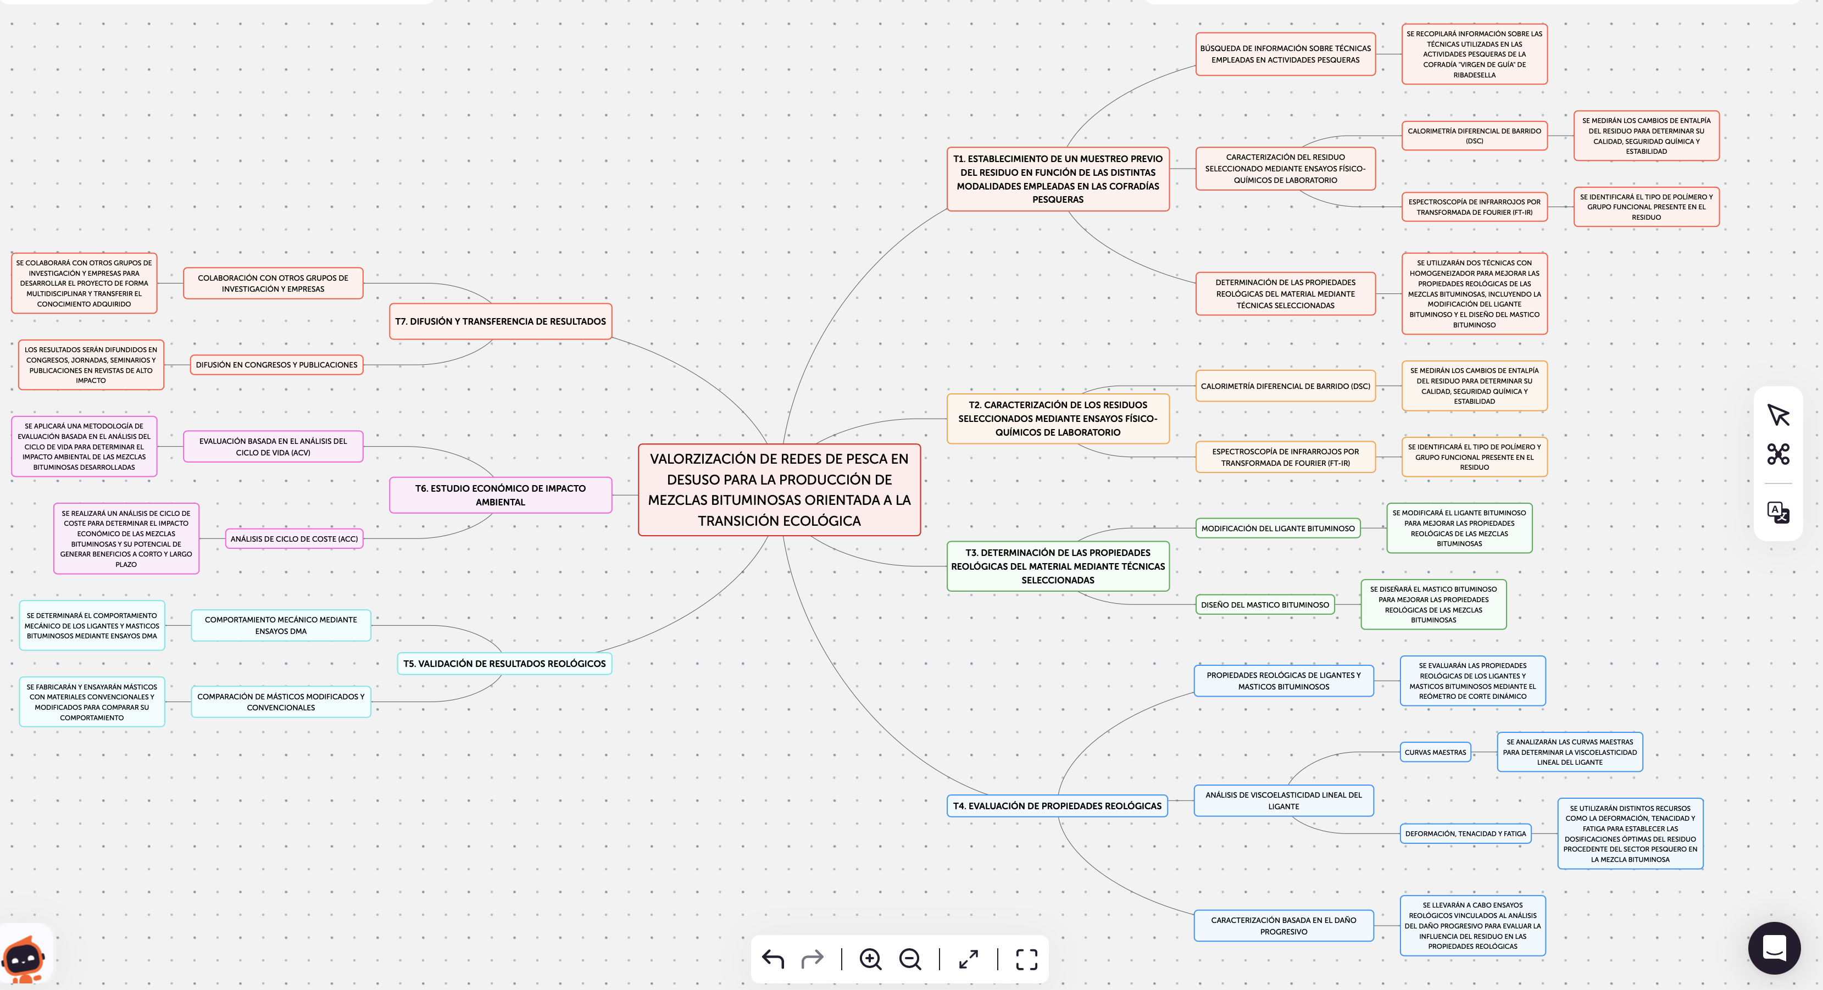
Task: Select the central topic node about redes de pesca
Action: pos(779,490)
